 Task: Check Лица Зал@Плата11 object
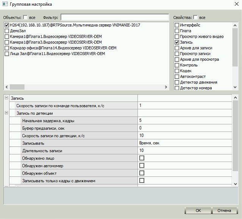click(x=7, y=54)
